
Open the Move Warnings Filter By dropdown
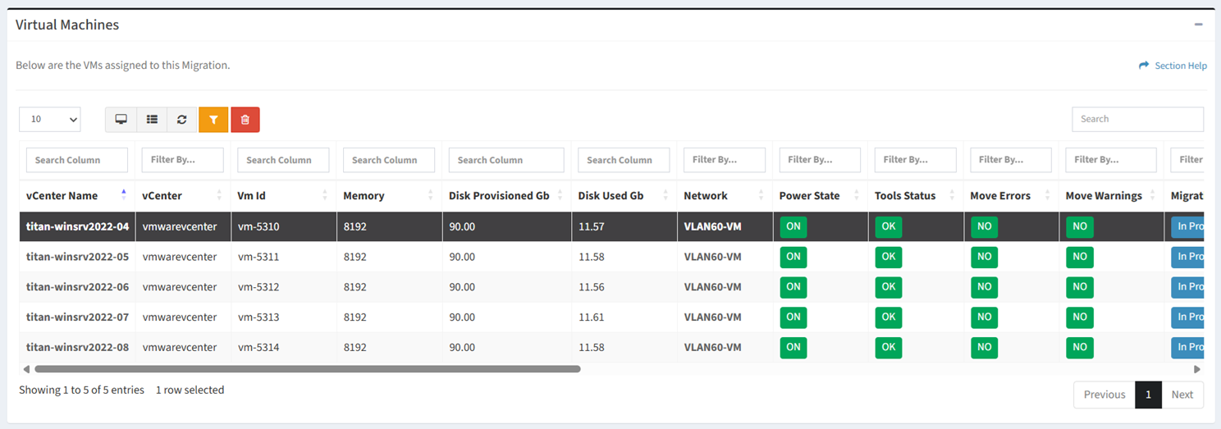[x=1111, y=160]
